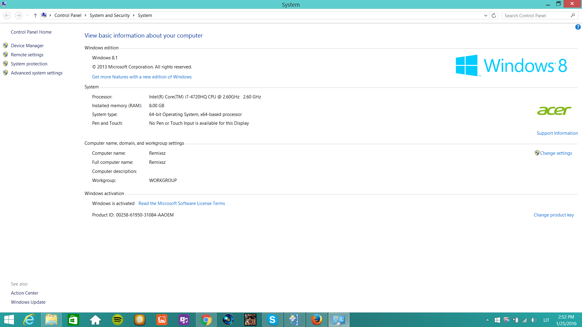Select the processor text i7-4720HQ
582x327 pixels.
pyautogui.click(x=196, y=97)
